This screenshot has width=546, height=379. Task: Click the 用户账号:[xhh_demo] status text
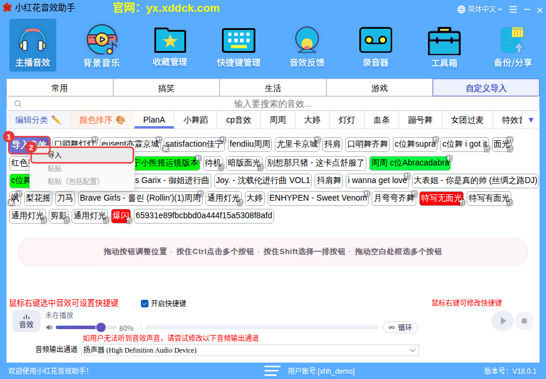(x=321, y=371)
